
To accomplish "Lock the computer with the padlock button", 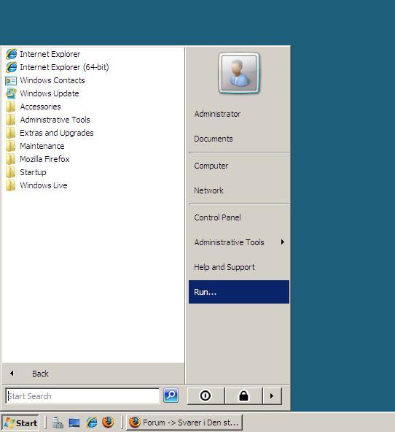I will [243, 396].
